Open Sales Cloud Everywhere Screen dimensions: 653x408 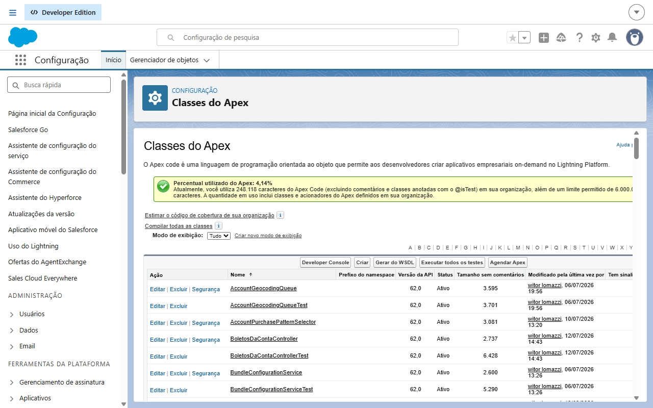point(43,278)
